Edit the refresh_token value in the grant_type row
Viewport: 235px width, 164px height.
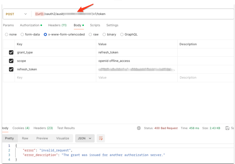pos(137,52)
